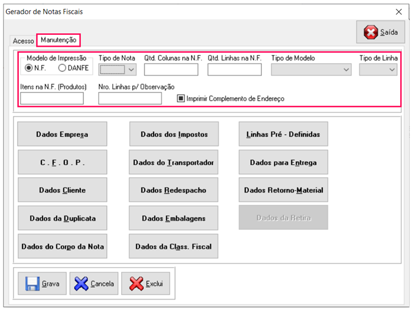Screen dimensions: 412x309
Task: Open the Tipo de Nota dropdown
Action: [131, 70]
